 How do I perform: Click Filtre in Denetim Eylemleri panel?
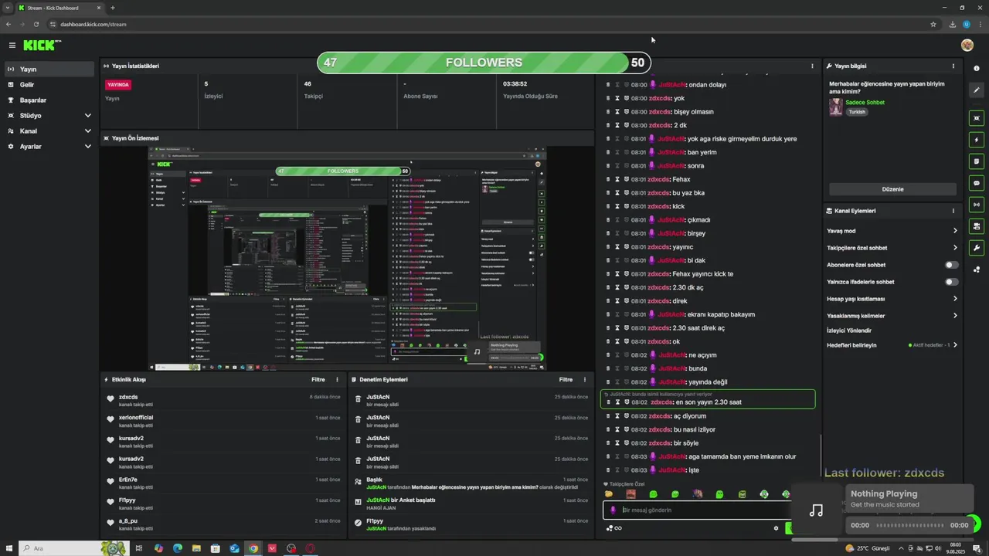tap(566, 380)
